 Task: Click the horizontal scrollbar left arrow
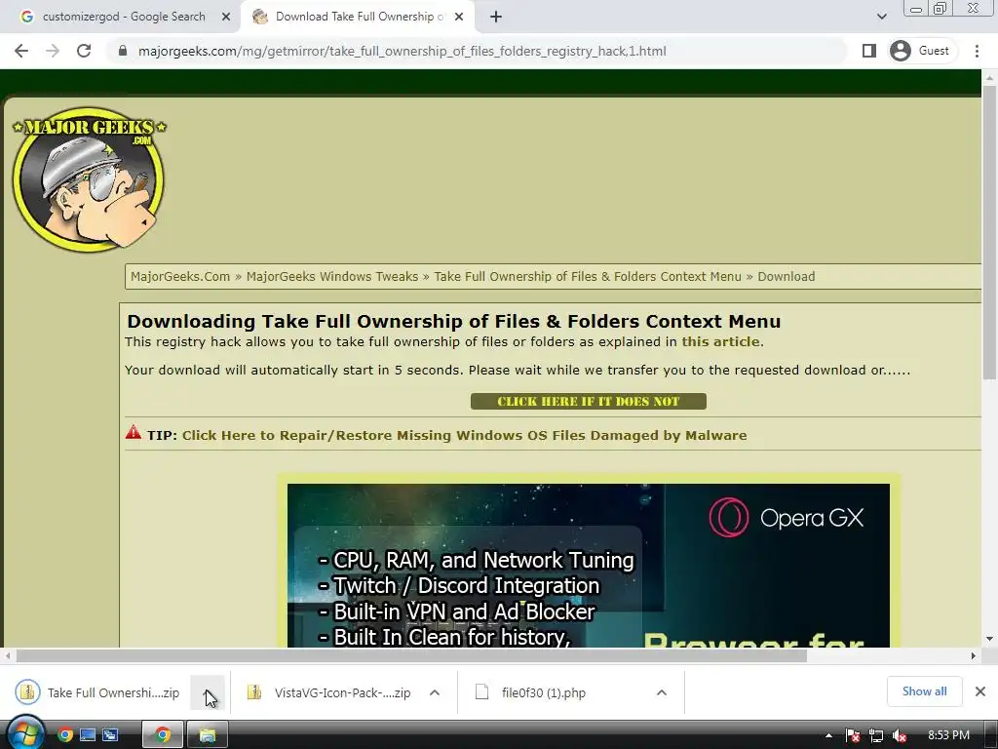click(7, 656)
